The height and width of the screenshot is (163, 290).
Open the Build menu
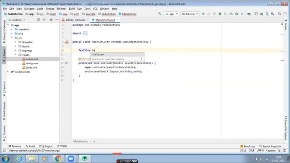coord(72,9)
